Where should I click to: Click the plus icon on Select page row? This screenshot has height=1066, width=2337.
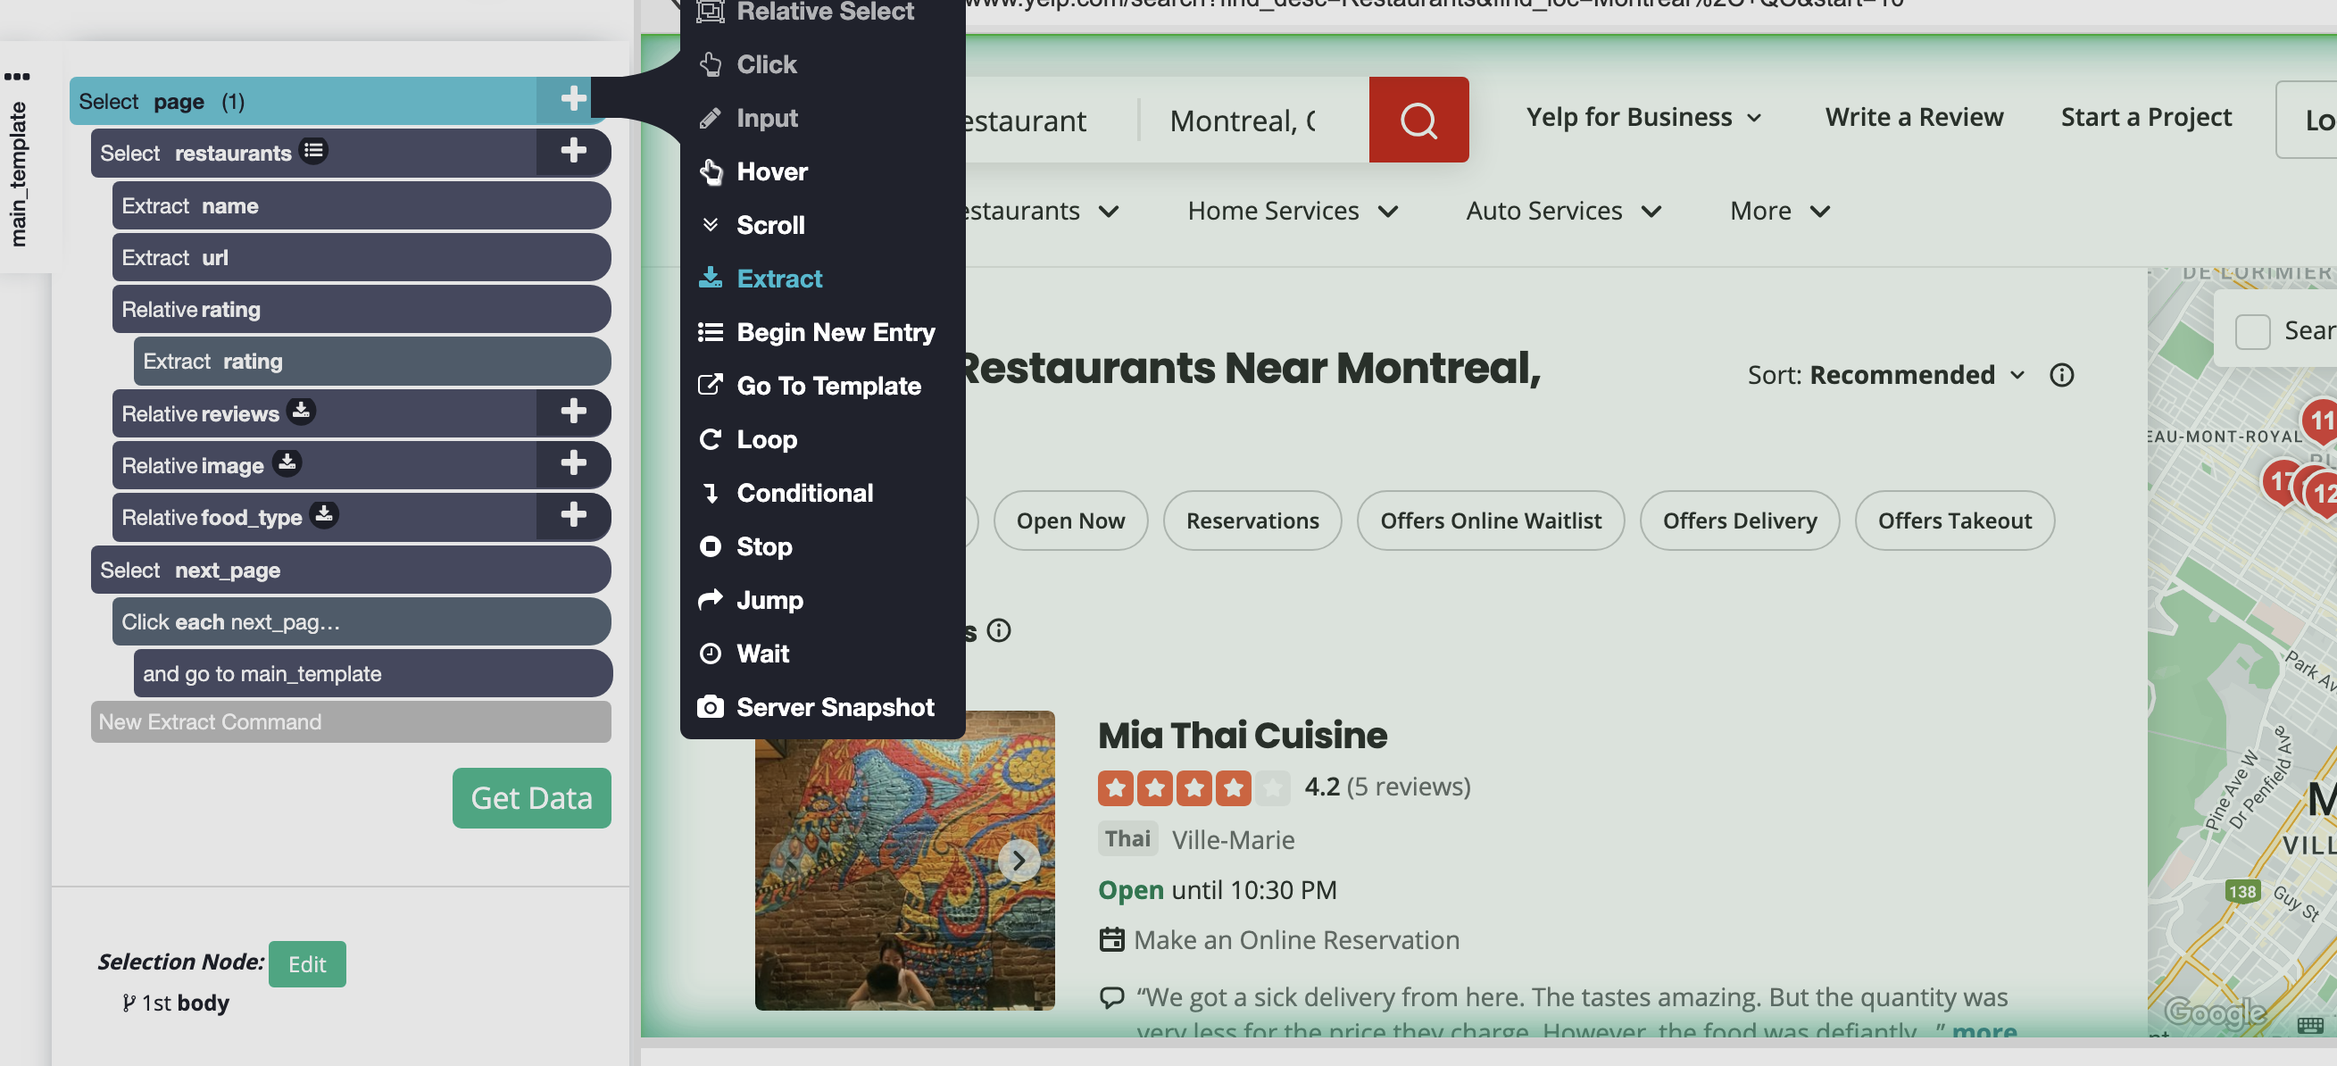572,99
